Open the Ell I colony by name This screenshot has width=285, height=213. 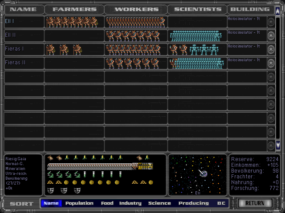[10, 21]
